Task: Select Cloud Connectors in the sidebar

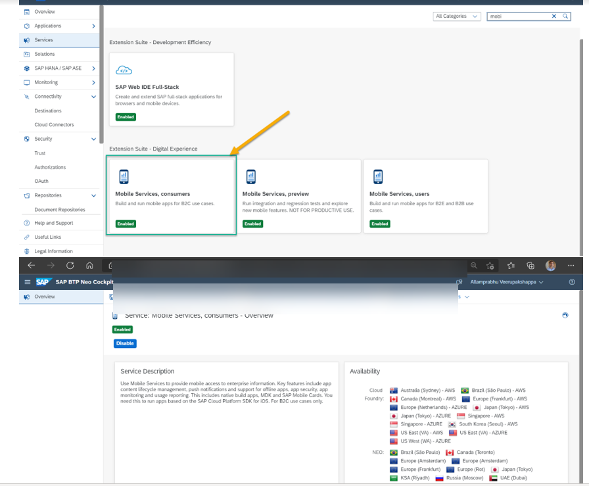Action: (54, 125)
